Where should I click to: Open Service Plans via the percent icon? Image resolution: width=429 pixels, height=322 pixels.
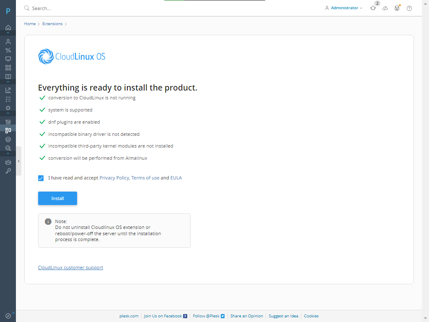point(8,50)
